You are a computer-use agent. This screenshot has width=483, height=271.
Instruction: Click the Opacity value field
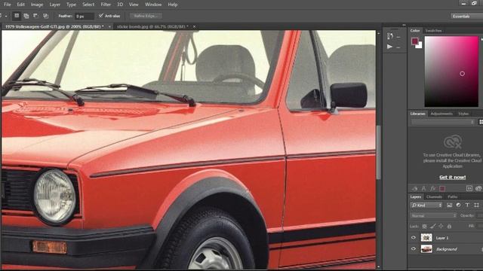pos(480,216)
